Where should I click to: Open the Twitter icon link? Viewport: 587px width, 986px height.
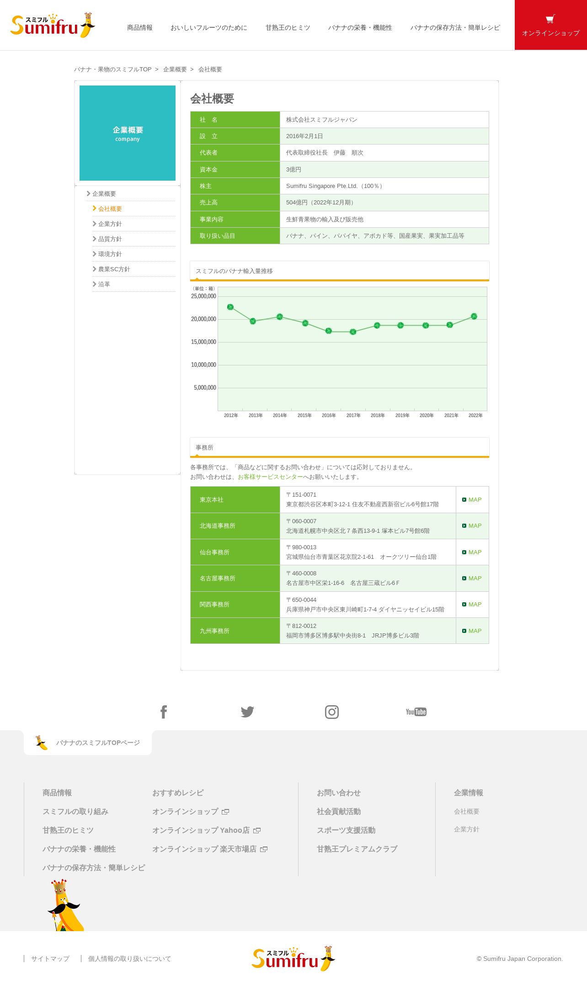[247, 712]
